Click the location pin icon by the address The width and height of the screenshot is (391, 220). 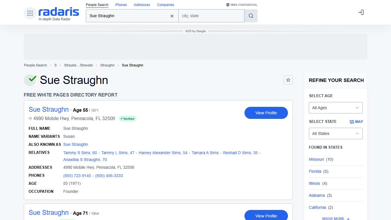[30, 119]
